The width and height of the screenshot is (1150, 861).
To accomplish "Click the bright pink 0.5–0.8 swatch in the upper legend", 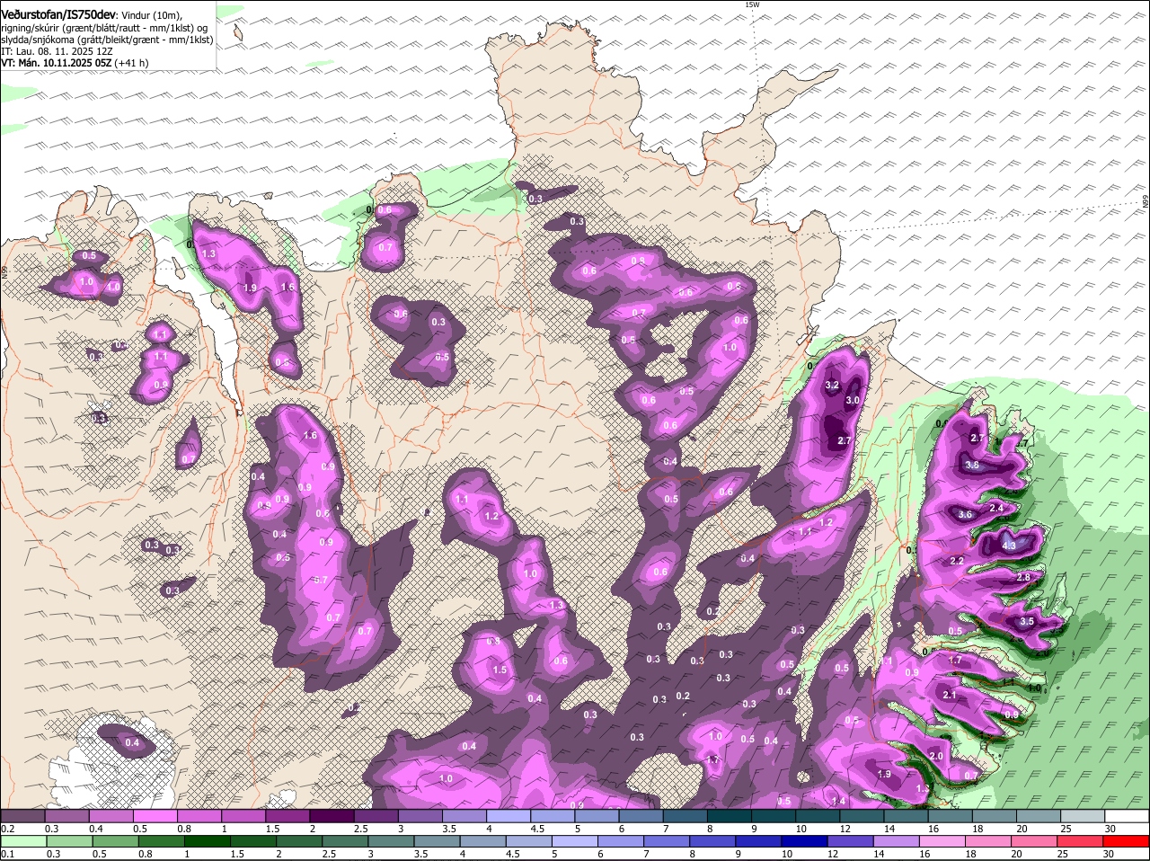I will click(x=155, y=816).
